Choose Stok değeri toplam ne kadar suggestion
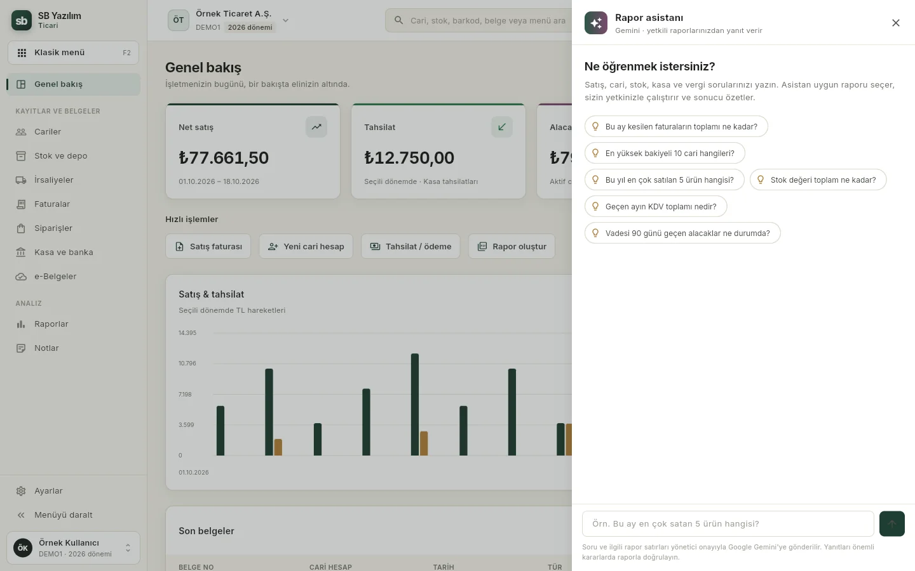Screen dimensions: 915x571 818,180
